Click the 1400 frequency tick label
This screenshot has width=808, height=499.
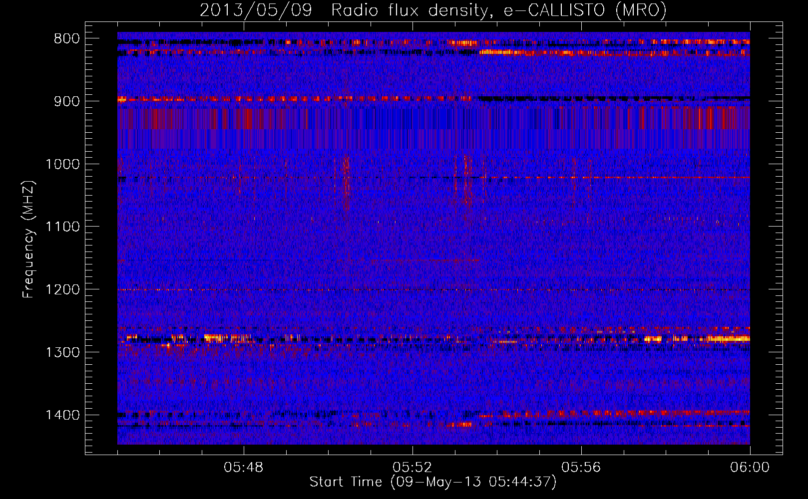click(x=62, y=415)
